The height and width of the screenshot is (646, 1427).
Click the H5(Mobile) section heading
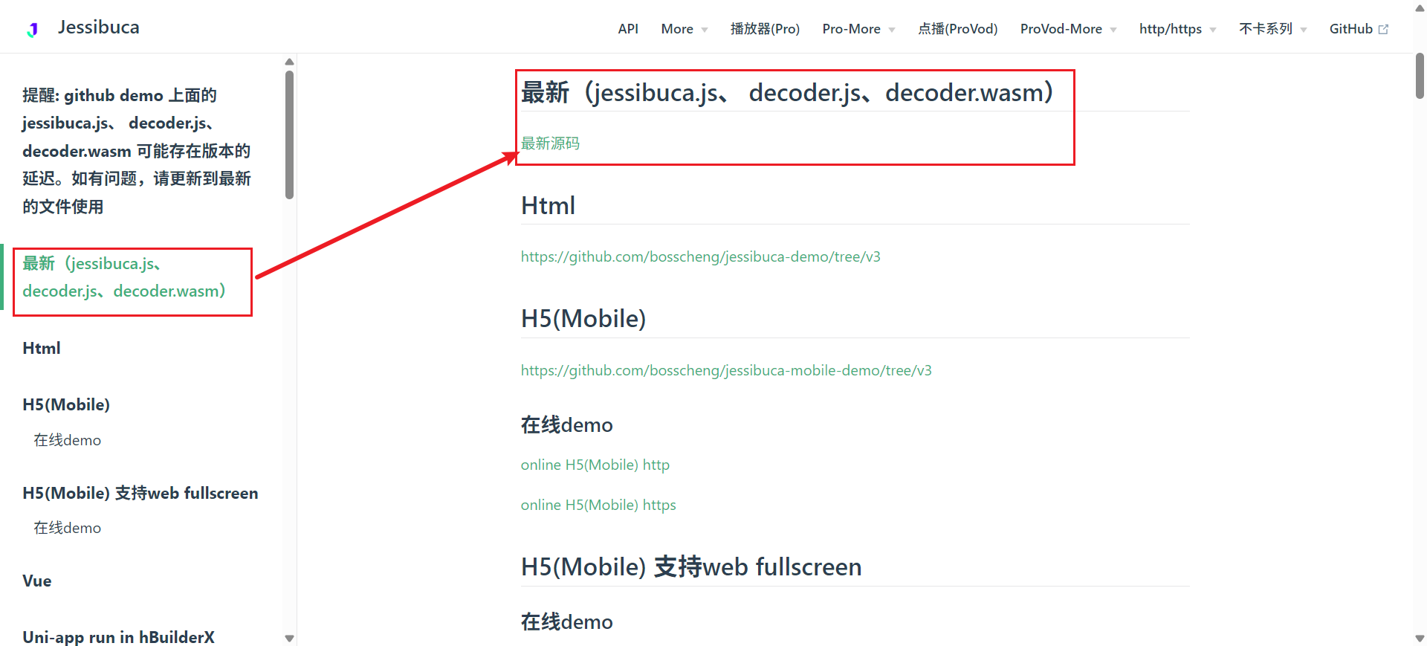[583, 319]
